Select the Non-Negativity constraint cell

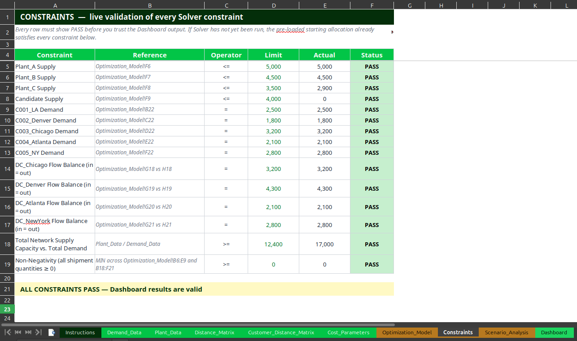point(55,264)
